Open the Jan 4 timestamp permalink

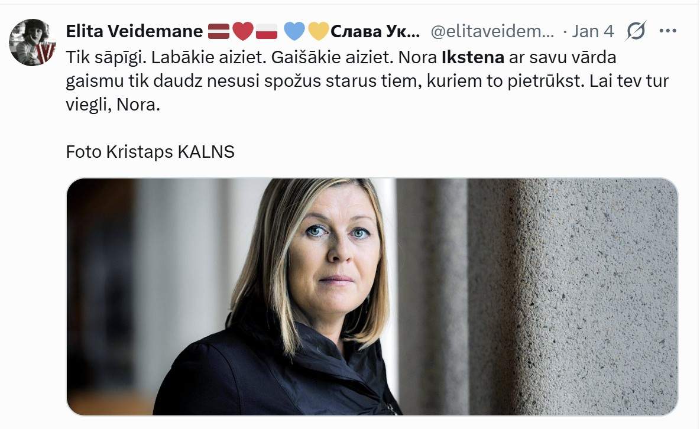click(x=593, y=31)
